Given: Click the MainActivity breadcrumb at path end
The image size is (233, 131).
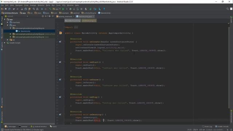Looking at the screenshot, I should coord(104,13).
